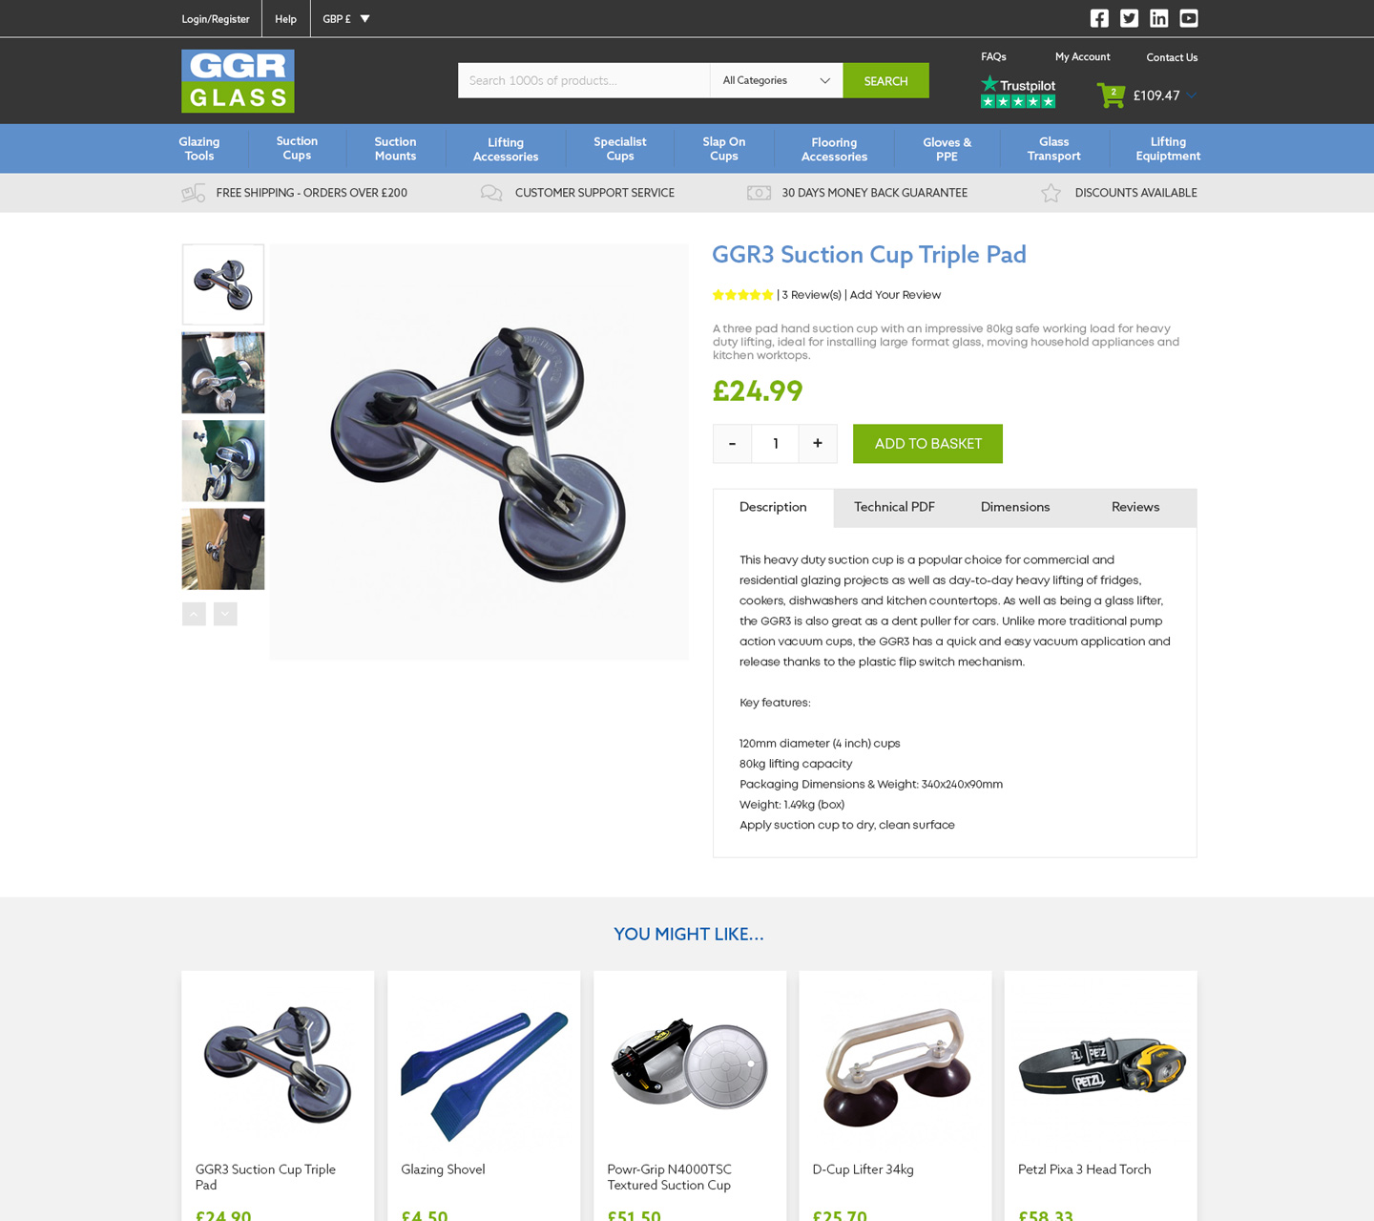Expand the basket total dropdown arrow
The image size is (1374, 1221).
pos(1192,95)
